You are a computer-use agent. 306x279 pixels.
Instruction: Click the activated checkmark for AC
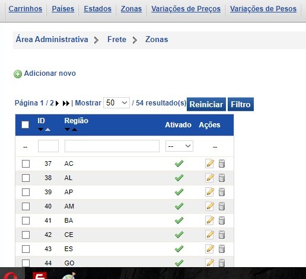[179, 163]
